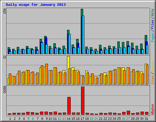Click the day 11 x-axis label
The width and height of the screenshot is (156, 122).
[x=55, y=119]
